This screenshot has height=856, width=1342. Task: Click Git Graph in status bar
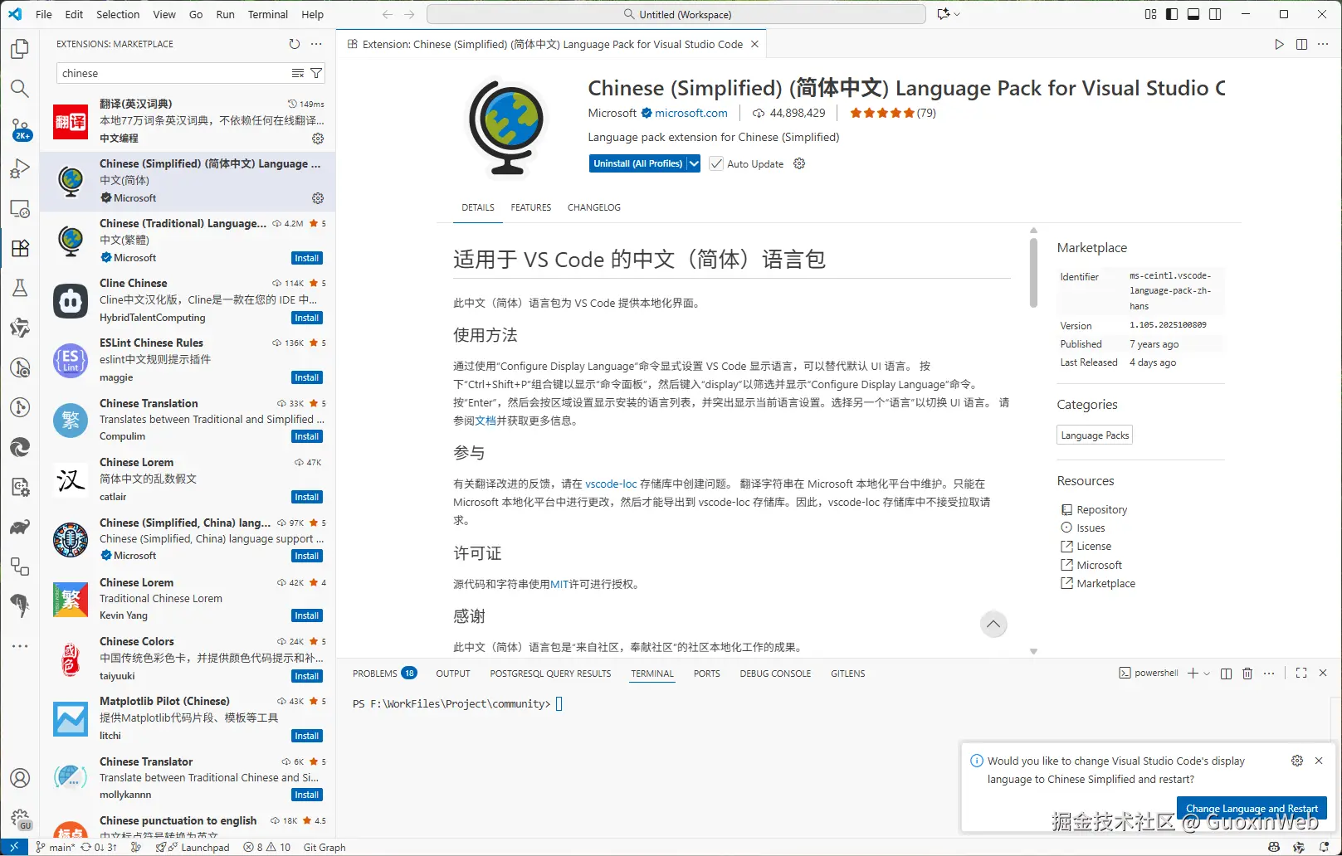pyautogui.click(x=325, y=847)
